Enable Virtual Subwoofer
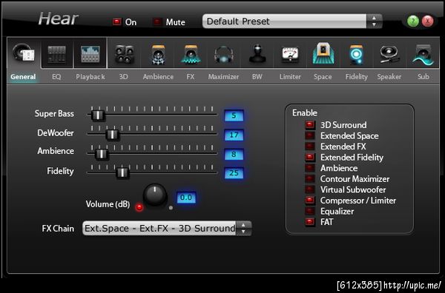 pos(309,189)
